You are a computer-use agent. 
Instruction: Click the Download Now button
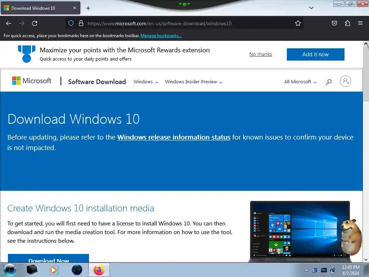click(49, 258)
